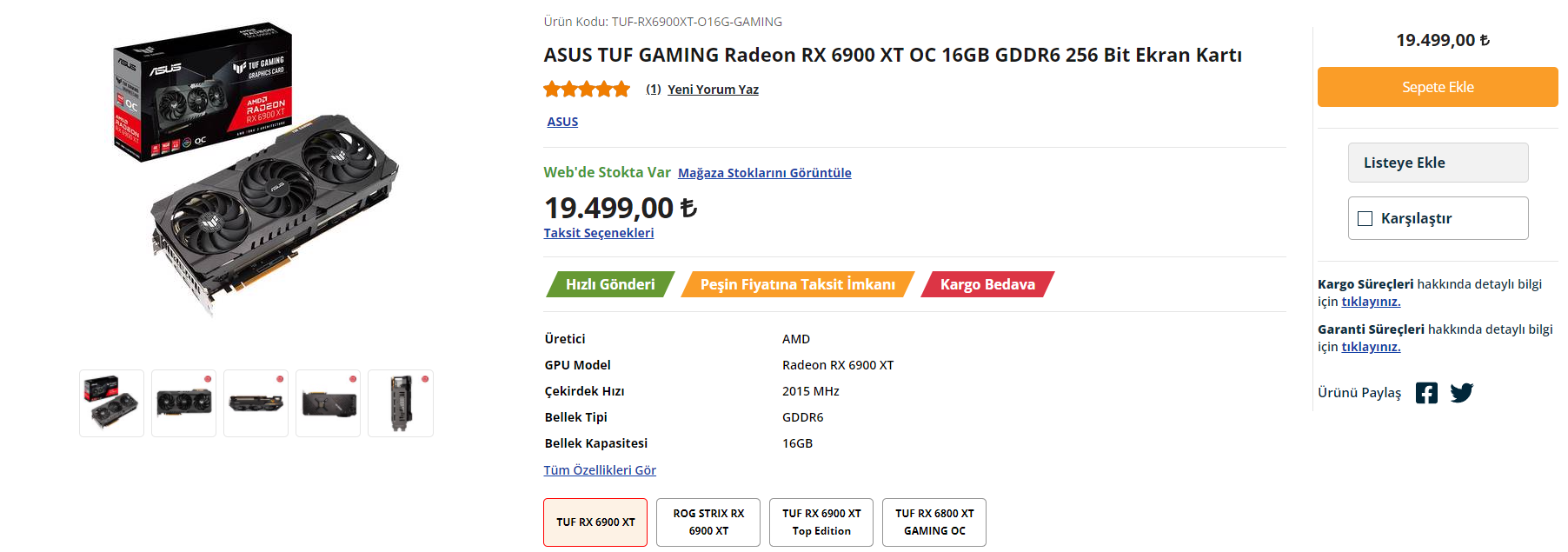Share the product on Twitter
The image size is (1568, 552).
coord(1462,393)
